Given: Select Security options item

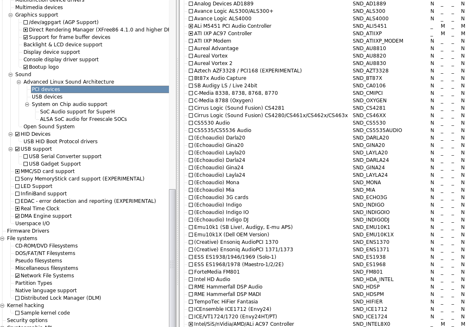Looking at the screenshot, I should pyautogui.click(x=27, y=320).
